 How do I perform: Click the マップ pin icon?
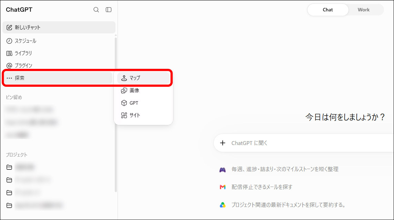click(124, 78)
